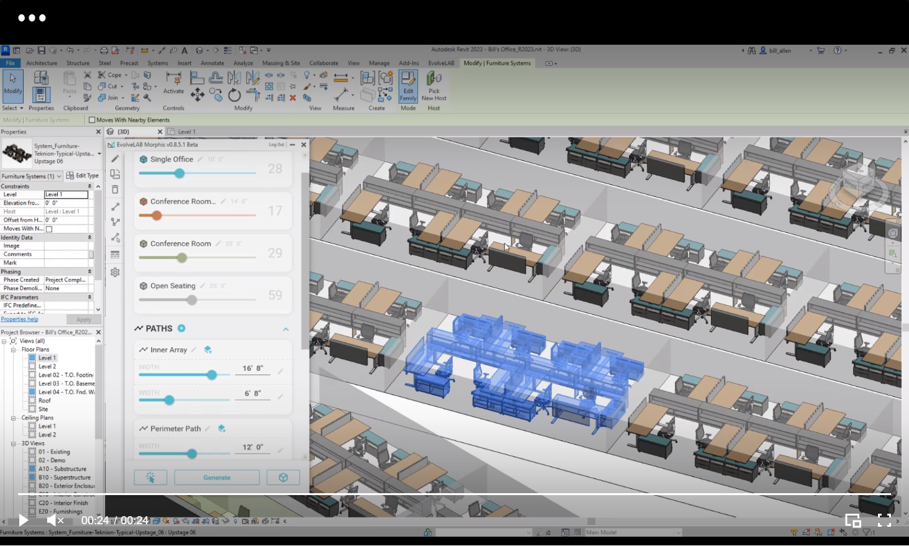Click the Edit Family ribbon button
Viewport: 909px width, 546px height.
pyautogui.click(x=408, y=86)
